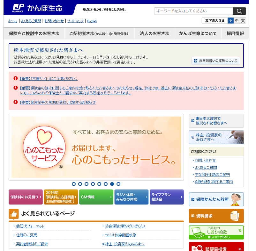256x251 pixels.
Task: Click 熊本地震で被災された皆さまへ heading
Action: tap(48, 50)
